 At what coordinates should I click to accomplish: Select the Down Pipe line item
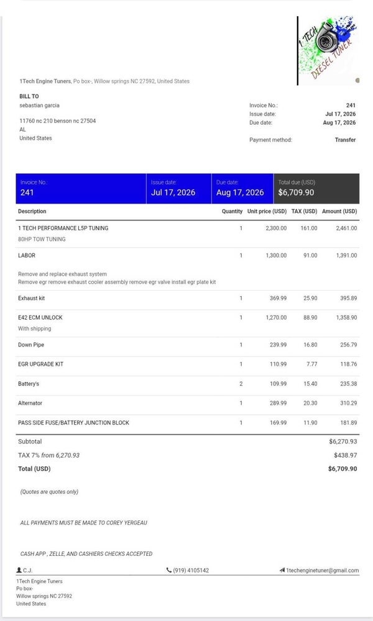[31, 345]
